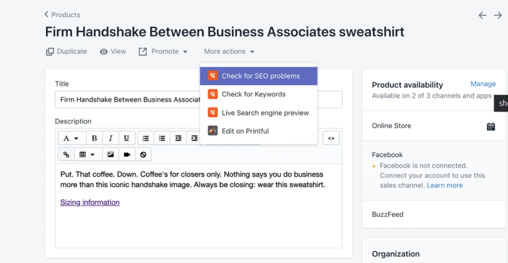Click 'Available on 2 of 3 channels' text

(432, 96)
